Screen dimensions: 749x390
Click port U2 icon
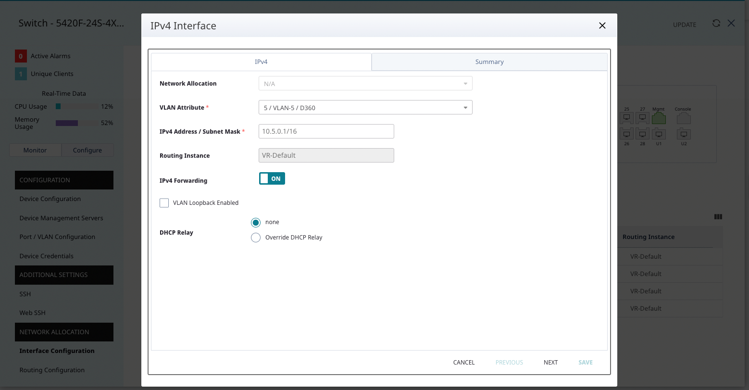click(x=684, y=134)
